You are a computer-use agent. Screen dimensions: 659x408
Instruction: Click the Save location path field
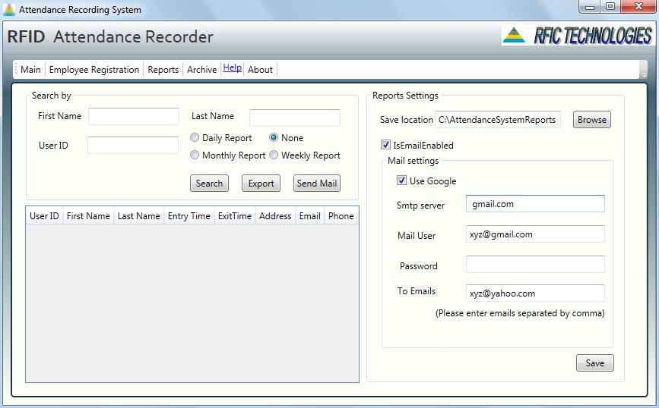498,120
